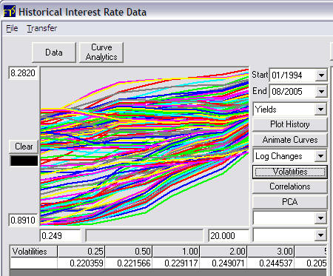
Task: Click the Volatilities button
Action: click(x=290, y=172)
